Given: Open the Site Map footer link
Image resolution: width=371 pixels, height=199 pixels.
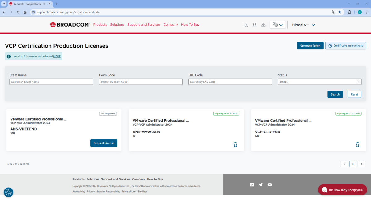Looking at the screenshot, I should pos(142,192).
